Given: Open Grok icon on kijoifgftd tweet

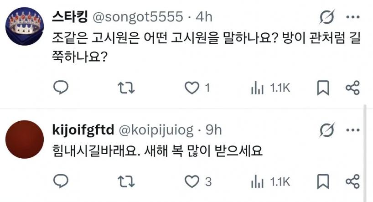Looking at the screenshot, I should click(x=327, y=131).
